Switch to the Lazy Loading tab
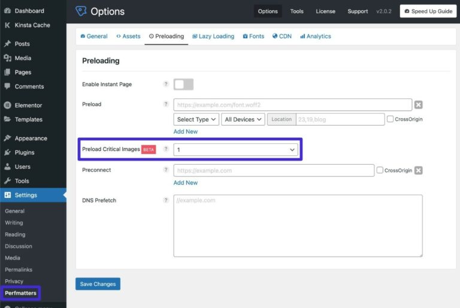Image resolution: width=460 pixels, height=308 pixels. point(213,36)
